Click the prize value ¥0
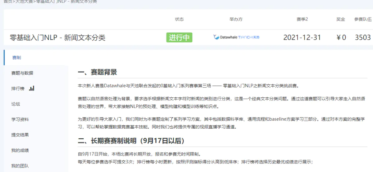The height and width of the screenshot is (172, 373). (341, 37)
